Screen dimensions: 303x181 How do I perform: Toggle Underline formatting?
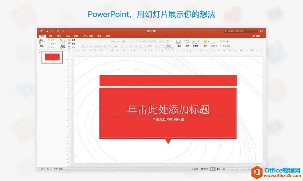(92, 46)
